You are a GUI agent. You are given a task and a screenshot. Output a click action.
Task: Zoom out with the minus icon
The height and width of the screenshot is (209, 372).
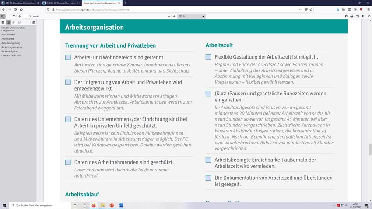click(169, 16)
